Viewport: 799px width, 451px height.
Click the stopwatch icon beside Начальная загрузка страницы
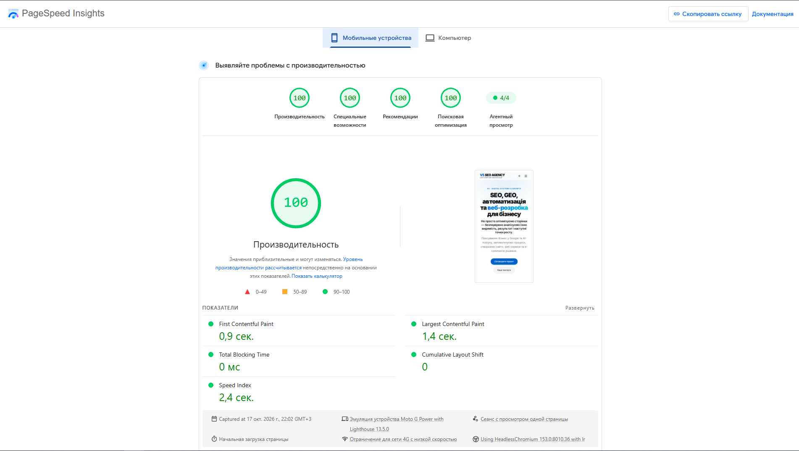[x=214, y=439]
